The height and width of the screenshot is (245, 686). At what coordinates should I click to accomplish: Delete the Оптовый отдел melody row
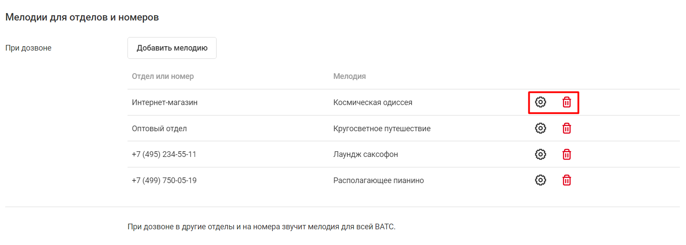click(566, 128)
